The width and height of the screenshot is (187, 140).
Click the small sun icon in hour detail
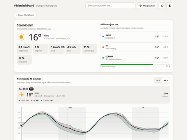coord(21,95)
